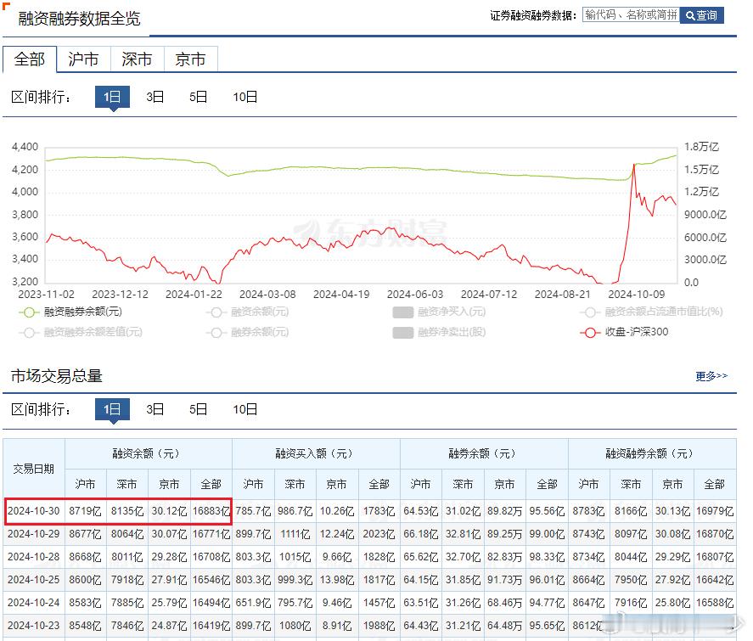Switch to the 沪市 tab

click(x=83, y=59)
